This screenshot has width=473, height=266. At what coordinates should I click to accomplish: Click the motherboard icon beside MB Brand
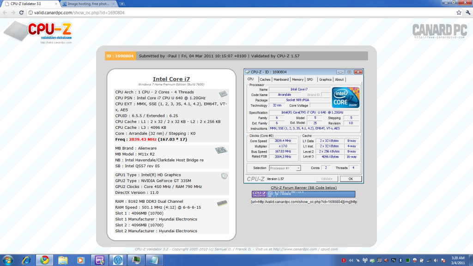pos(221,150)
